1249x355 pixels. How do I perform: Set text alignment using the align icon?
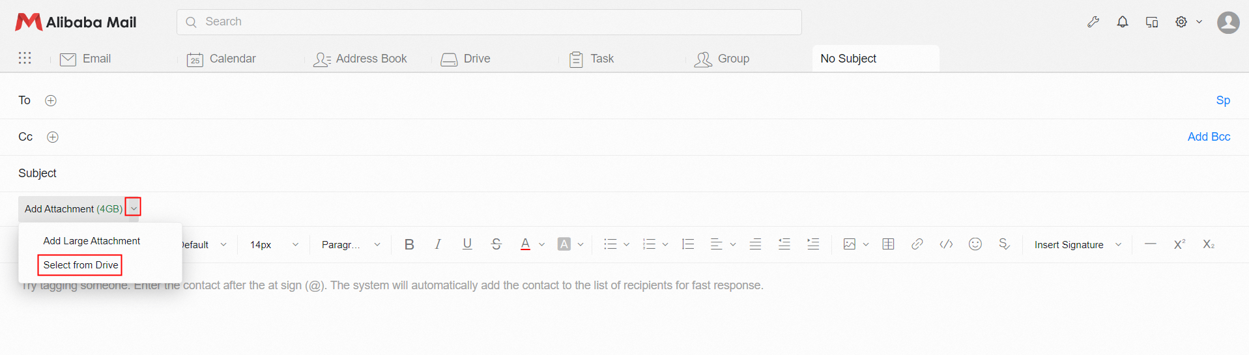tap(716, 244)
